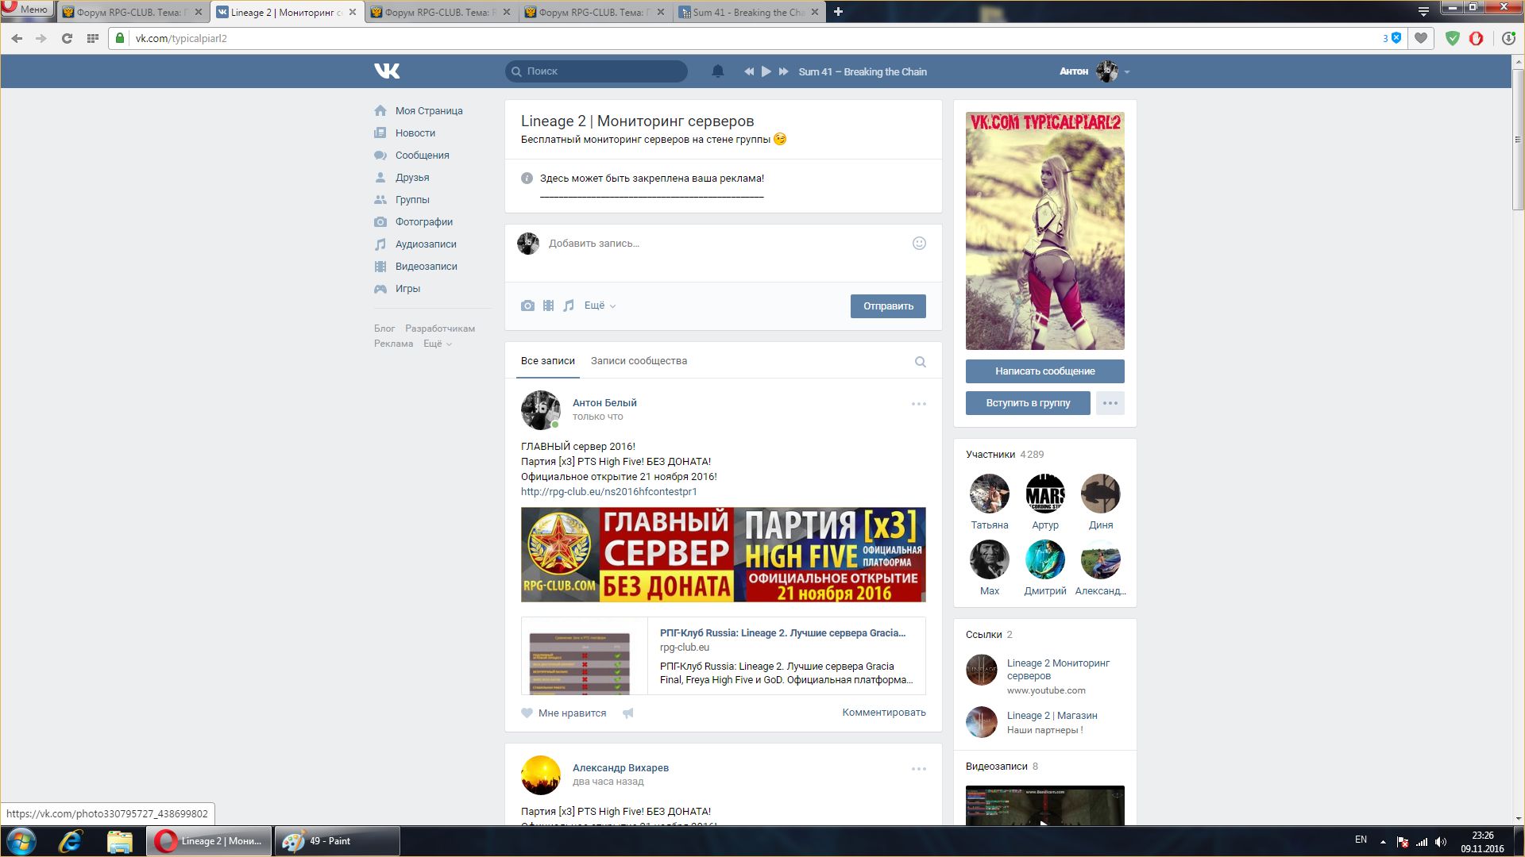Play the Sum 41 track
This screenshot has width=1525, height=857.
tap(766, 71)
